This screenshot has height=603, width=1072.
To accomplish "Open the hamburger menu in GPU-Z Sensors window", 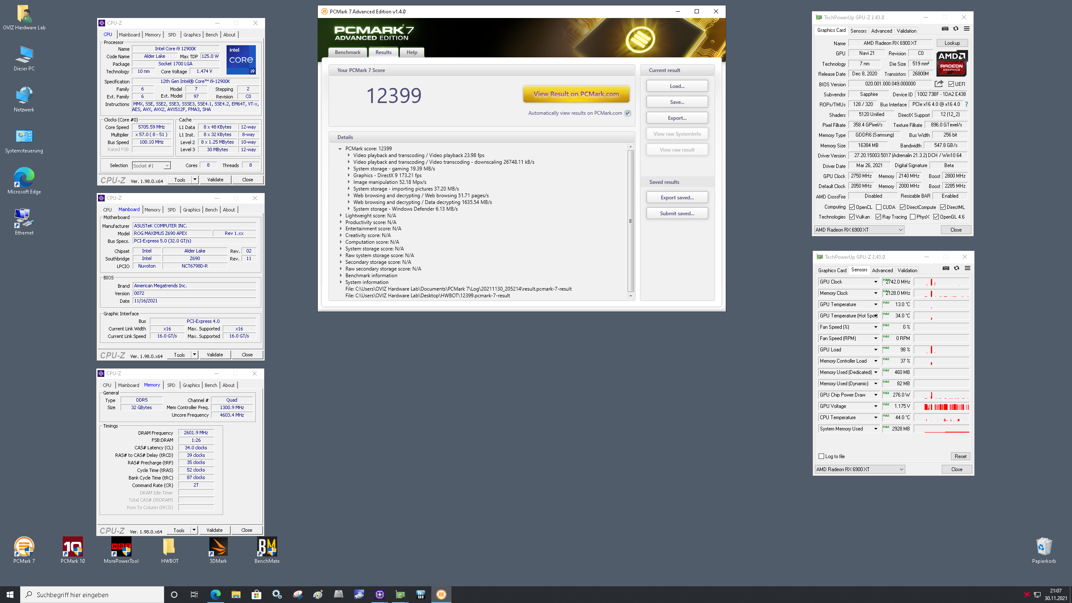I will (x=967, y=268).
